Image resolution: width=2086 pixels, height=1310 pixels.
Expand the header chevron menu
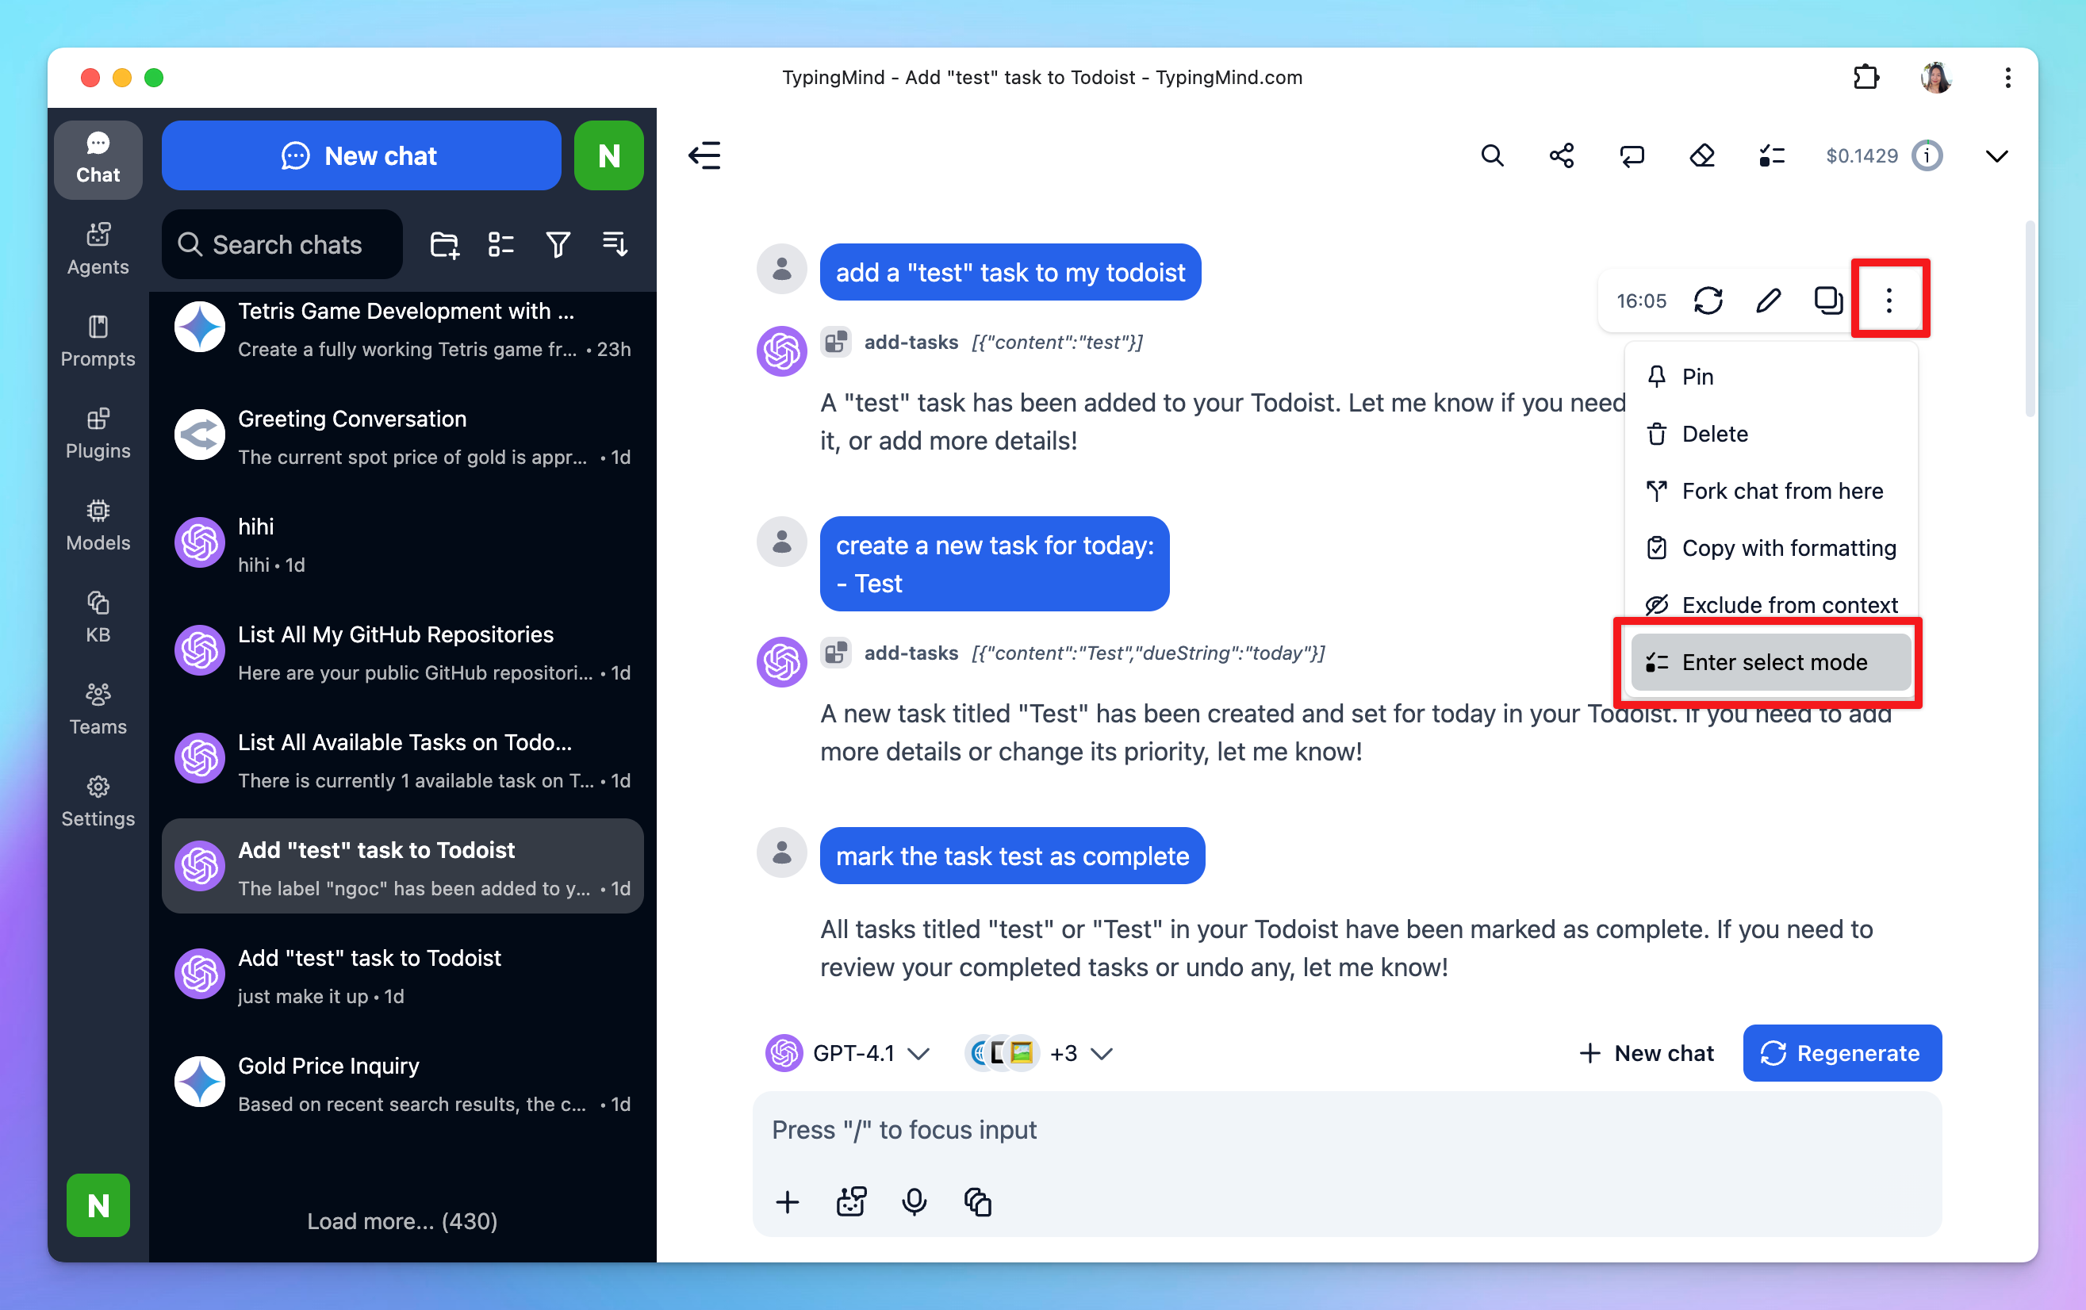click(1997, 156)
